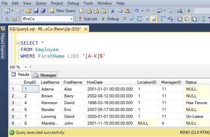Click the Execute button
This screenshot has height=137, width=210.
(x=88, y=19)
